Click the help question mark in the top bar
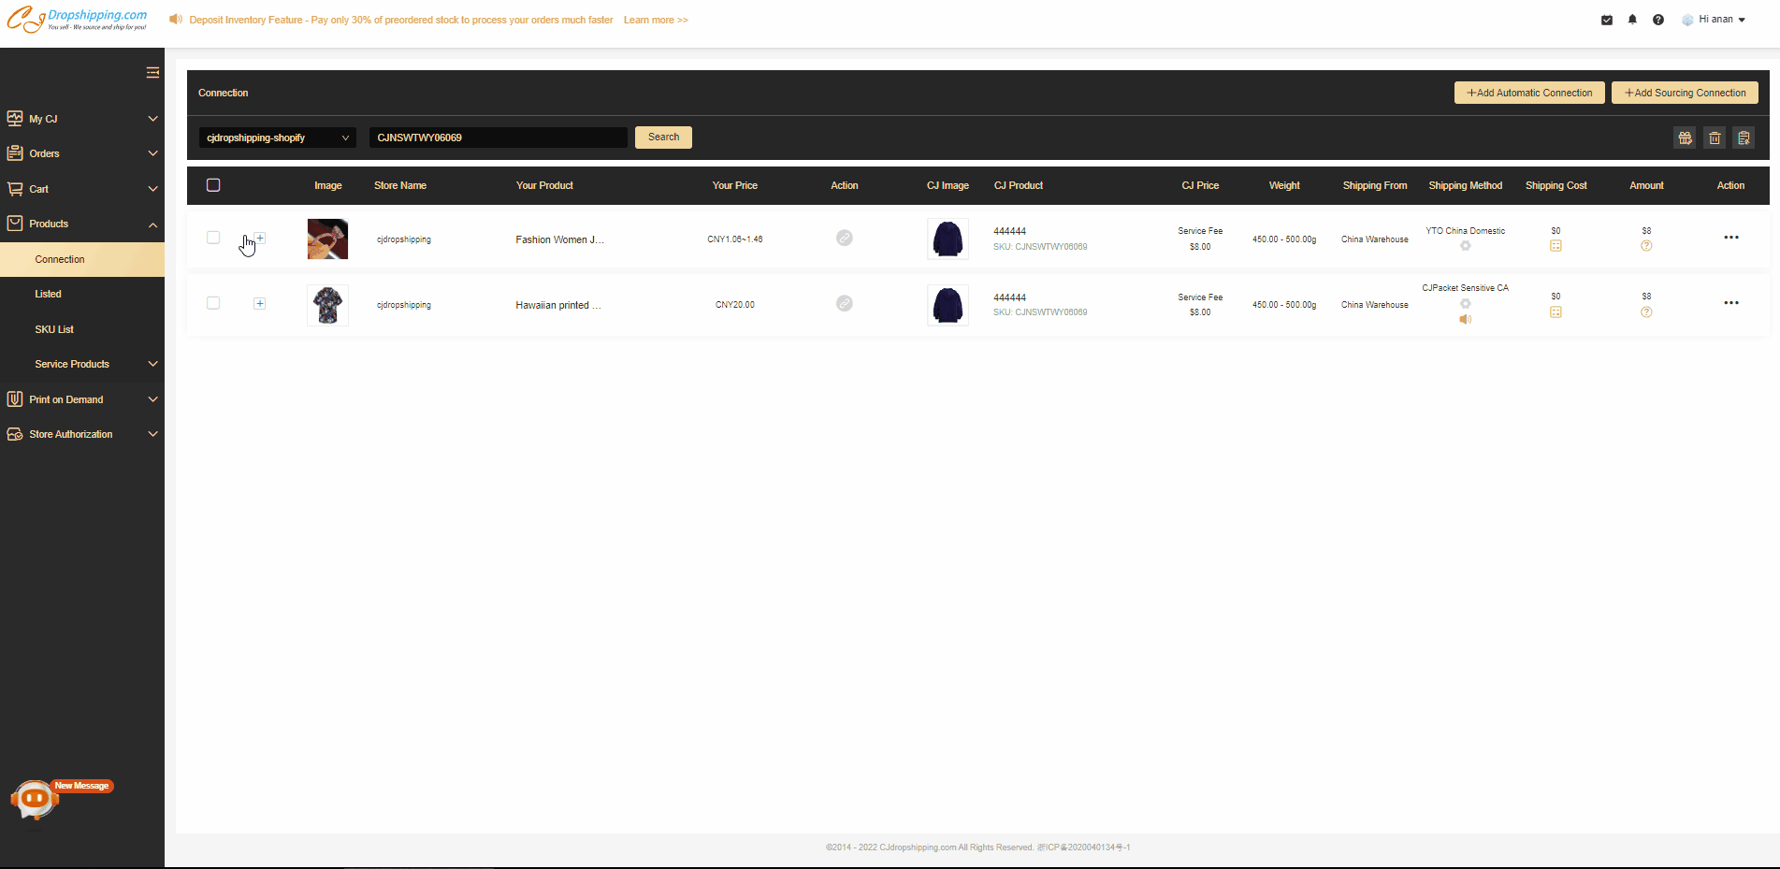This screenshot has height=869, width=1780. pyautogui.click(x=1657, y=20)
